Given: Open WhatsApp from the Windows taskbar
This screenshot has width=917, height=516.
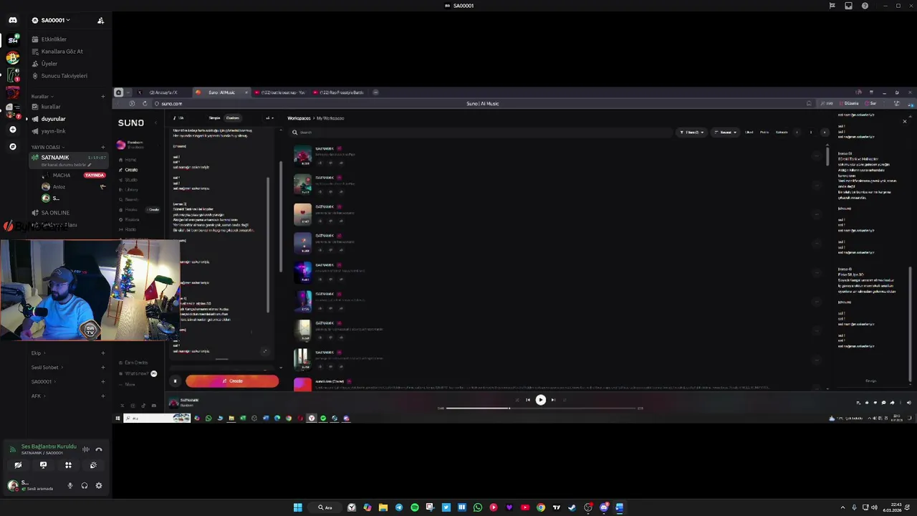Looking at the screenshot, I should coord(478,507).
